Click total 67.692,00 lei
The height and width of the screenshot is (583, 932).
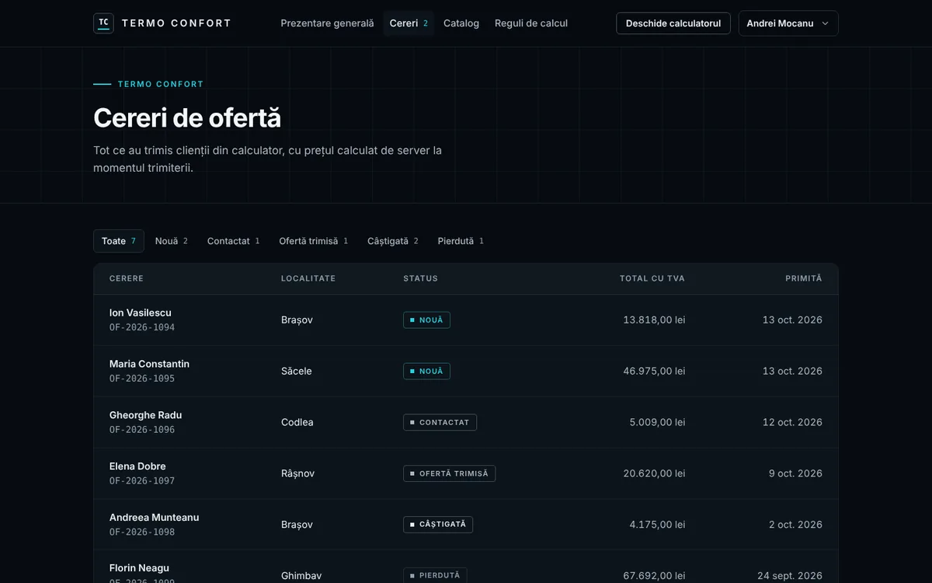[x=654, y=576]
